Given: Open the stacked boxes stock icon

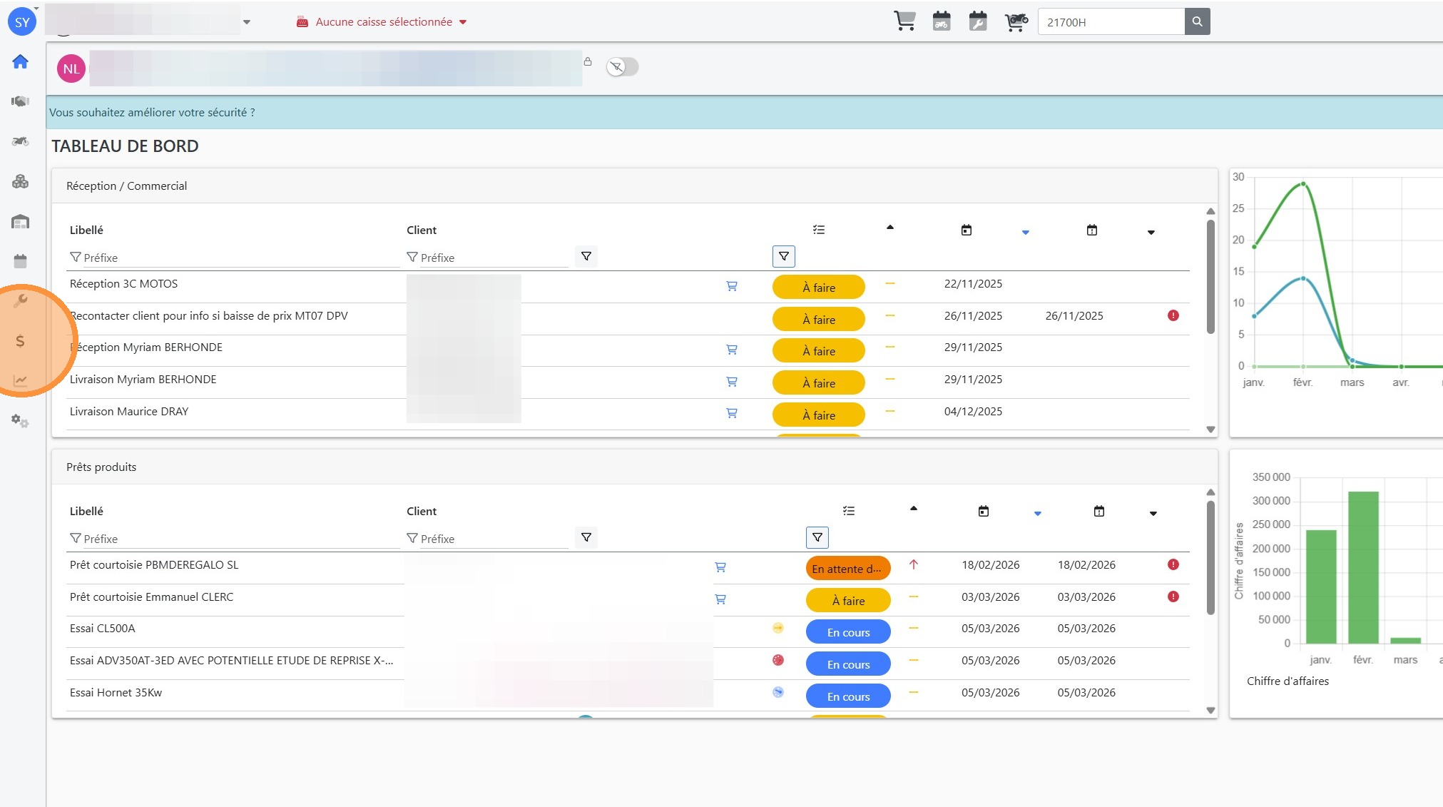Looking at the screenshot, I should coord(20,181).
